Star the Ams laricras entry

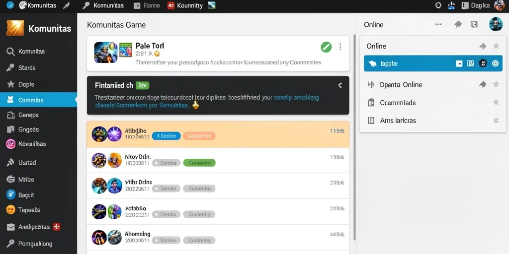pyautogui.click(x=496, y=120)
